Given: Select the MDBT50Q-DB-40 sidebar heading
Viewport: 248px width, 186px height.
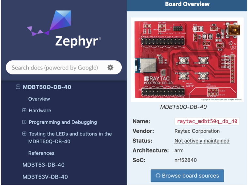Looking at the screenshot, I should tap(47, 87).
